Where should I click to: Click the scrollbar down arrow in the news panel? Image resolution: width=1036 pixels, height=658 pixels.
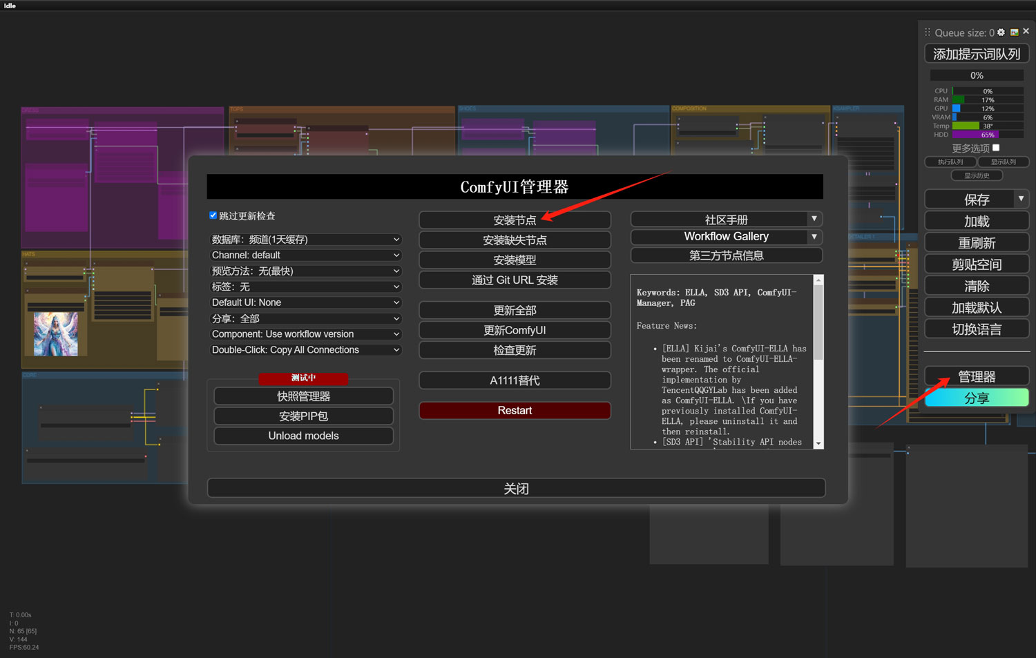coord(818,443)
